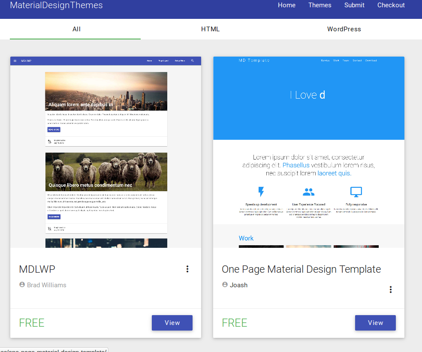Click View button on the One Page template card
This screenshot has width=422, height=352.
pos(375,323)
